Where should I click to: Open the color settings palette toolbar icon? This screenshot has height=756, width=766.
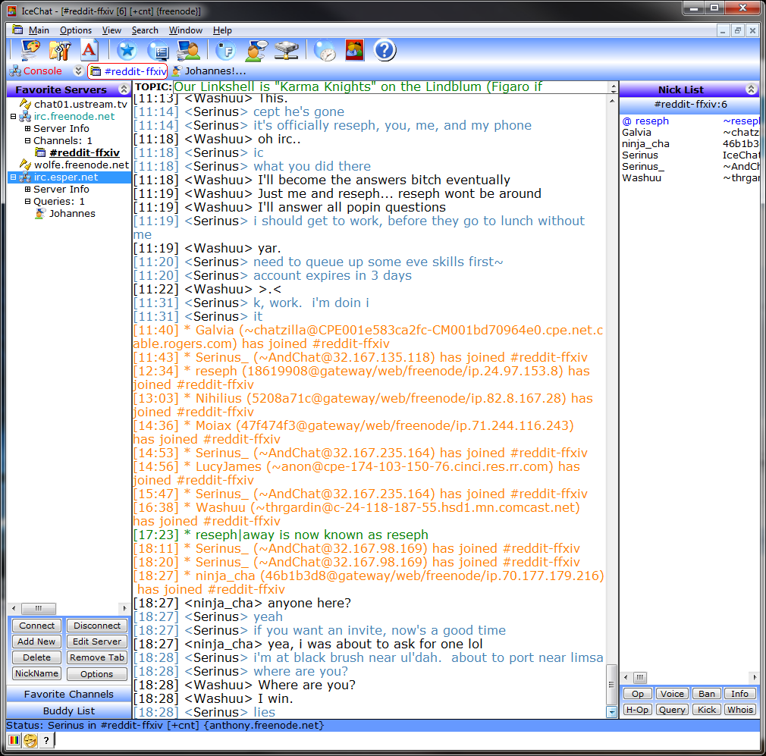31,51
